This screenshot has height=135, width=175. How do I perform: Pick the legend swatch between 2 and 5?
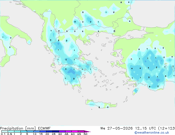point(24,131)
